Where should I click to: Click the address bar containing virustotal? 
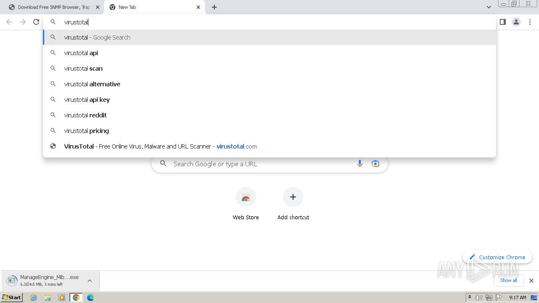(x=269, y=22)
